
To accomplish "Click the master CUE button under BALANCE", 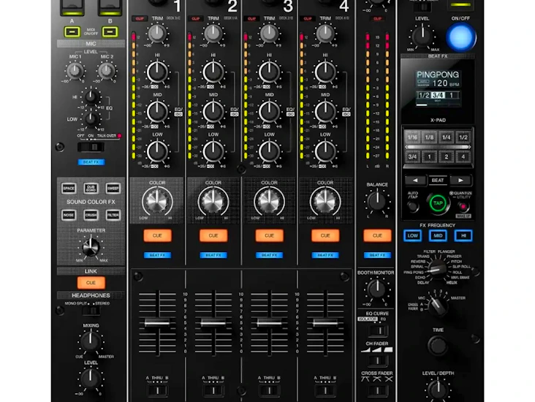I will pyautogui.click(x=377, y=235).
